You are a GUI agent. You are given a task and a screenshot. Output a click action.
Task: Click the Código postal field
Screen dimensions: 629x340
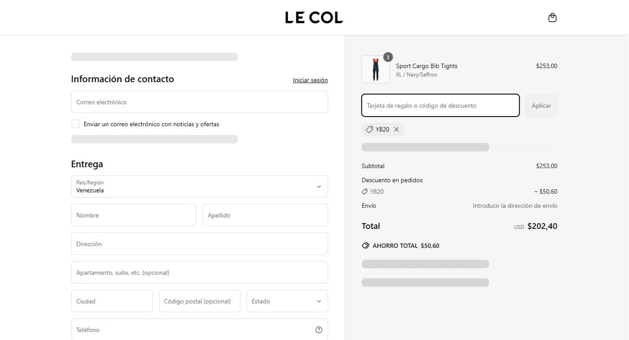coord(200,301)
